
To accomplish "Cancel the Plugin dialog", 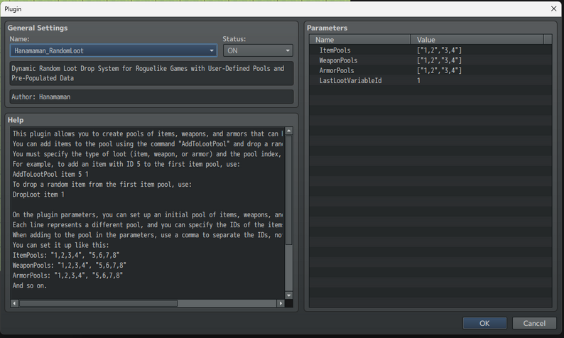I will 534,323.
